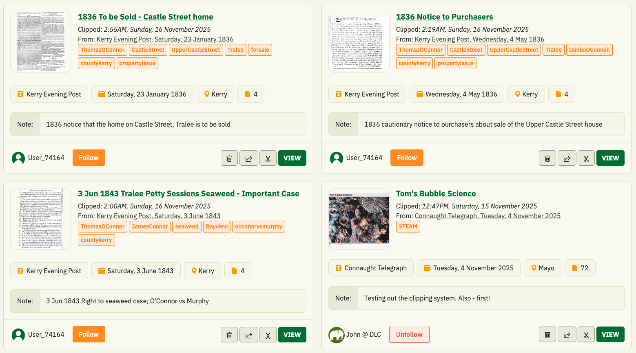Click scissors icon on Castle Street home card
Viewport: 636px width, 353px height.
tap(268, 158)
